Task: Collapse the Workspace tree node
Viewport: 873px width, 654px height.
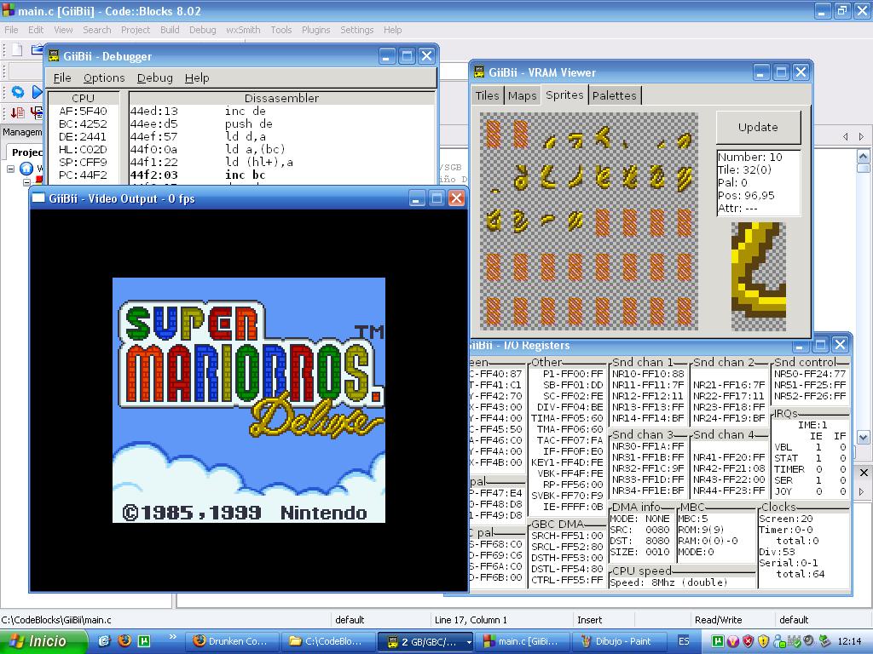Action: tap(11, 169)
